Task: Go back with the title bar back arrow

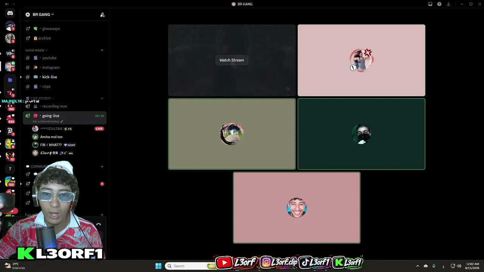Action: tap(7, 4)
